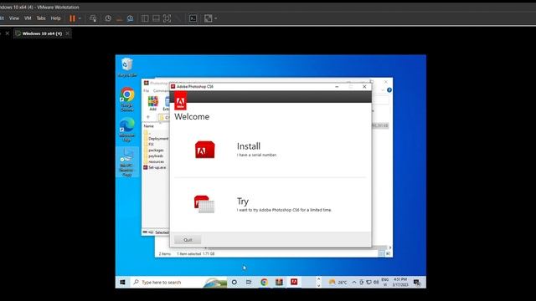Open the taskbar clock and date
Viewport: 536px width, 301px height.
click(400, 283)
